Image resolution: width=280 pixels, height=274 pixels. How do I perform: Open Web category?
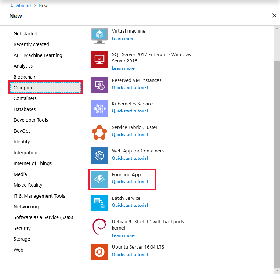pos(18,250)
